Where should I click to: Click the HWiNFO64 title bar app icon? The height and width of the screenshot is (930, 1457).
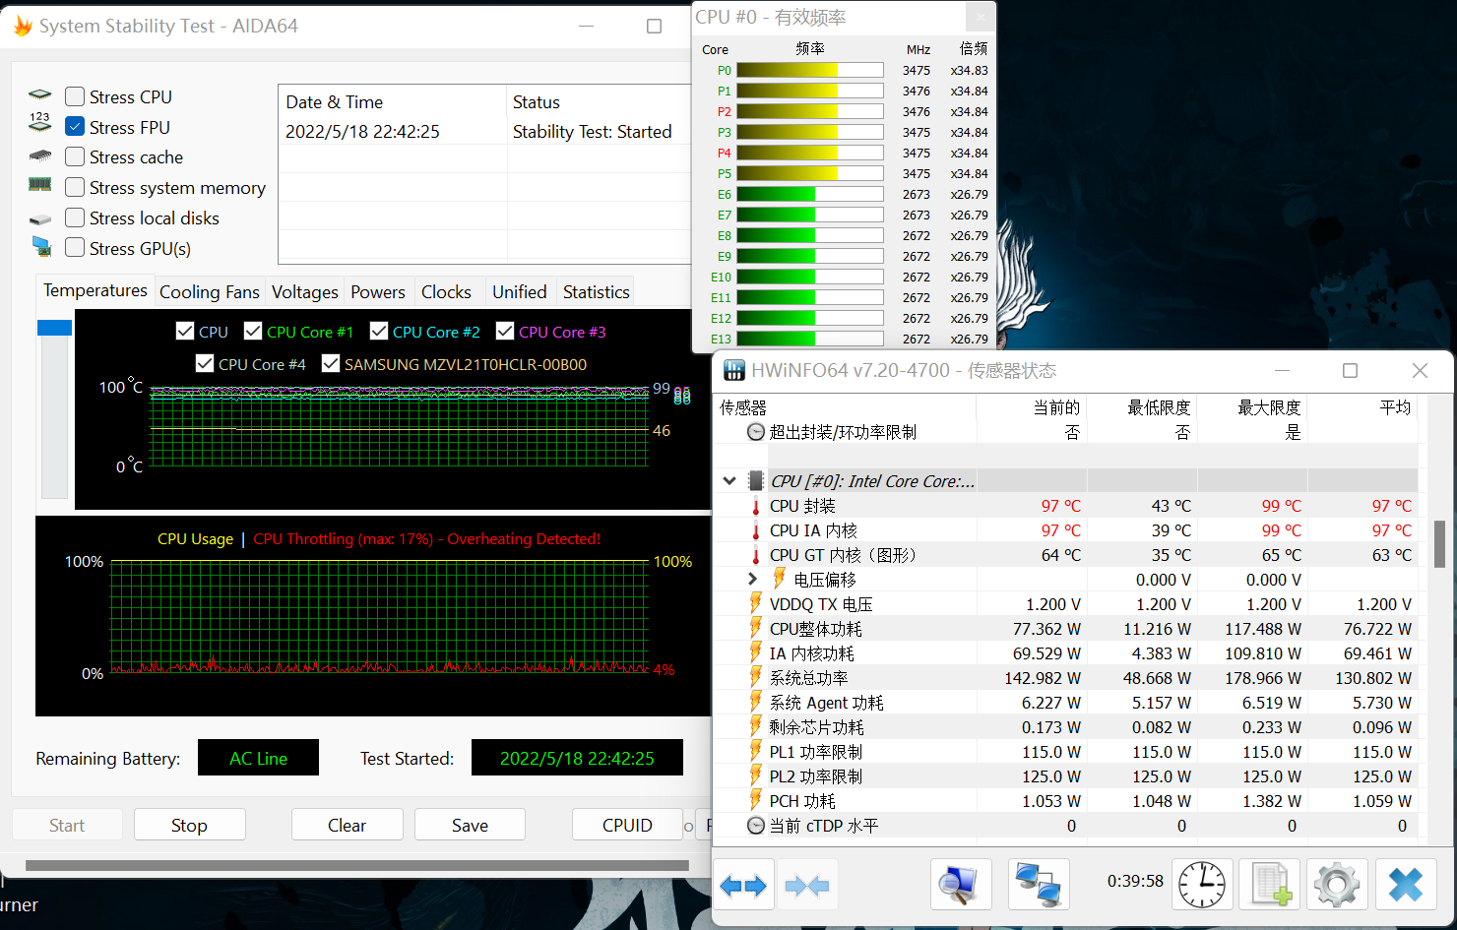734,371
